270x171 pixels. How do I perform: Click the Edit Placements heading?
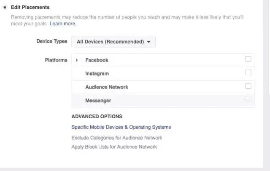click(30, 7)
